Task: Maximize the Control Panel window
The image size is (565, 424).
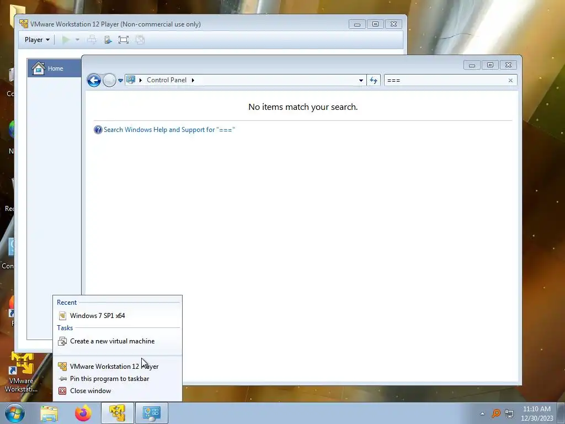Action: [490, 65]
